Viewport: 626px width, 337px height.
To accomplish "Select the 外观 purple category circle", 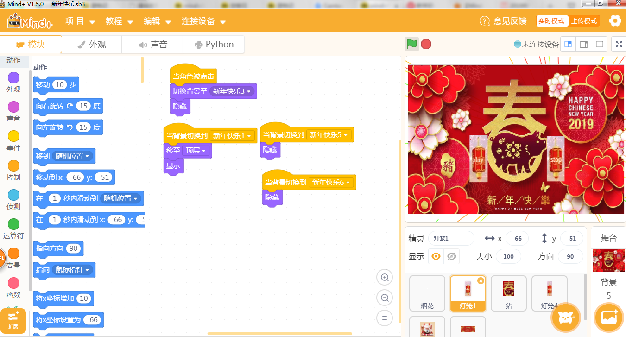I will 14,77.
